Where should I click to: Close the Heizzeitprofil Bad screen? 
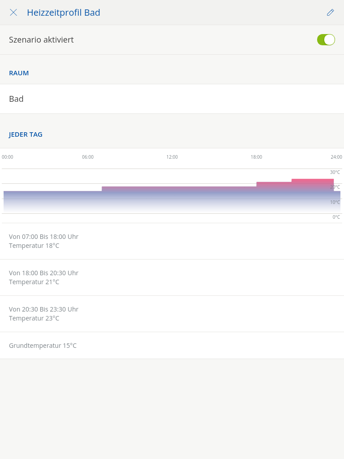[13, 12]
